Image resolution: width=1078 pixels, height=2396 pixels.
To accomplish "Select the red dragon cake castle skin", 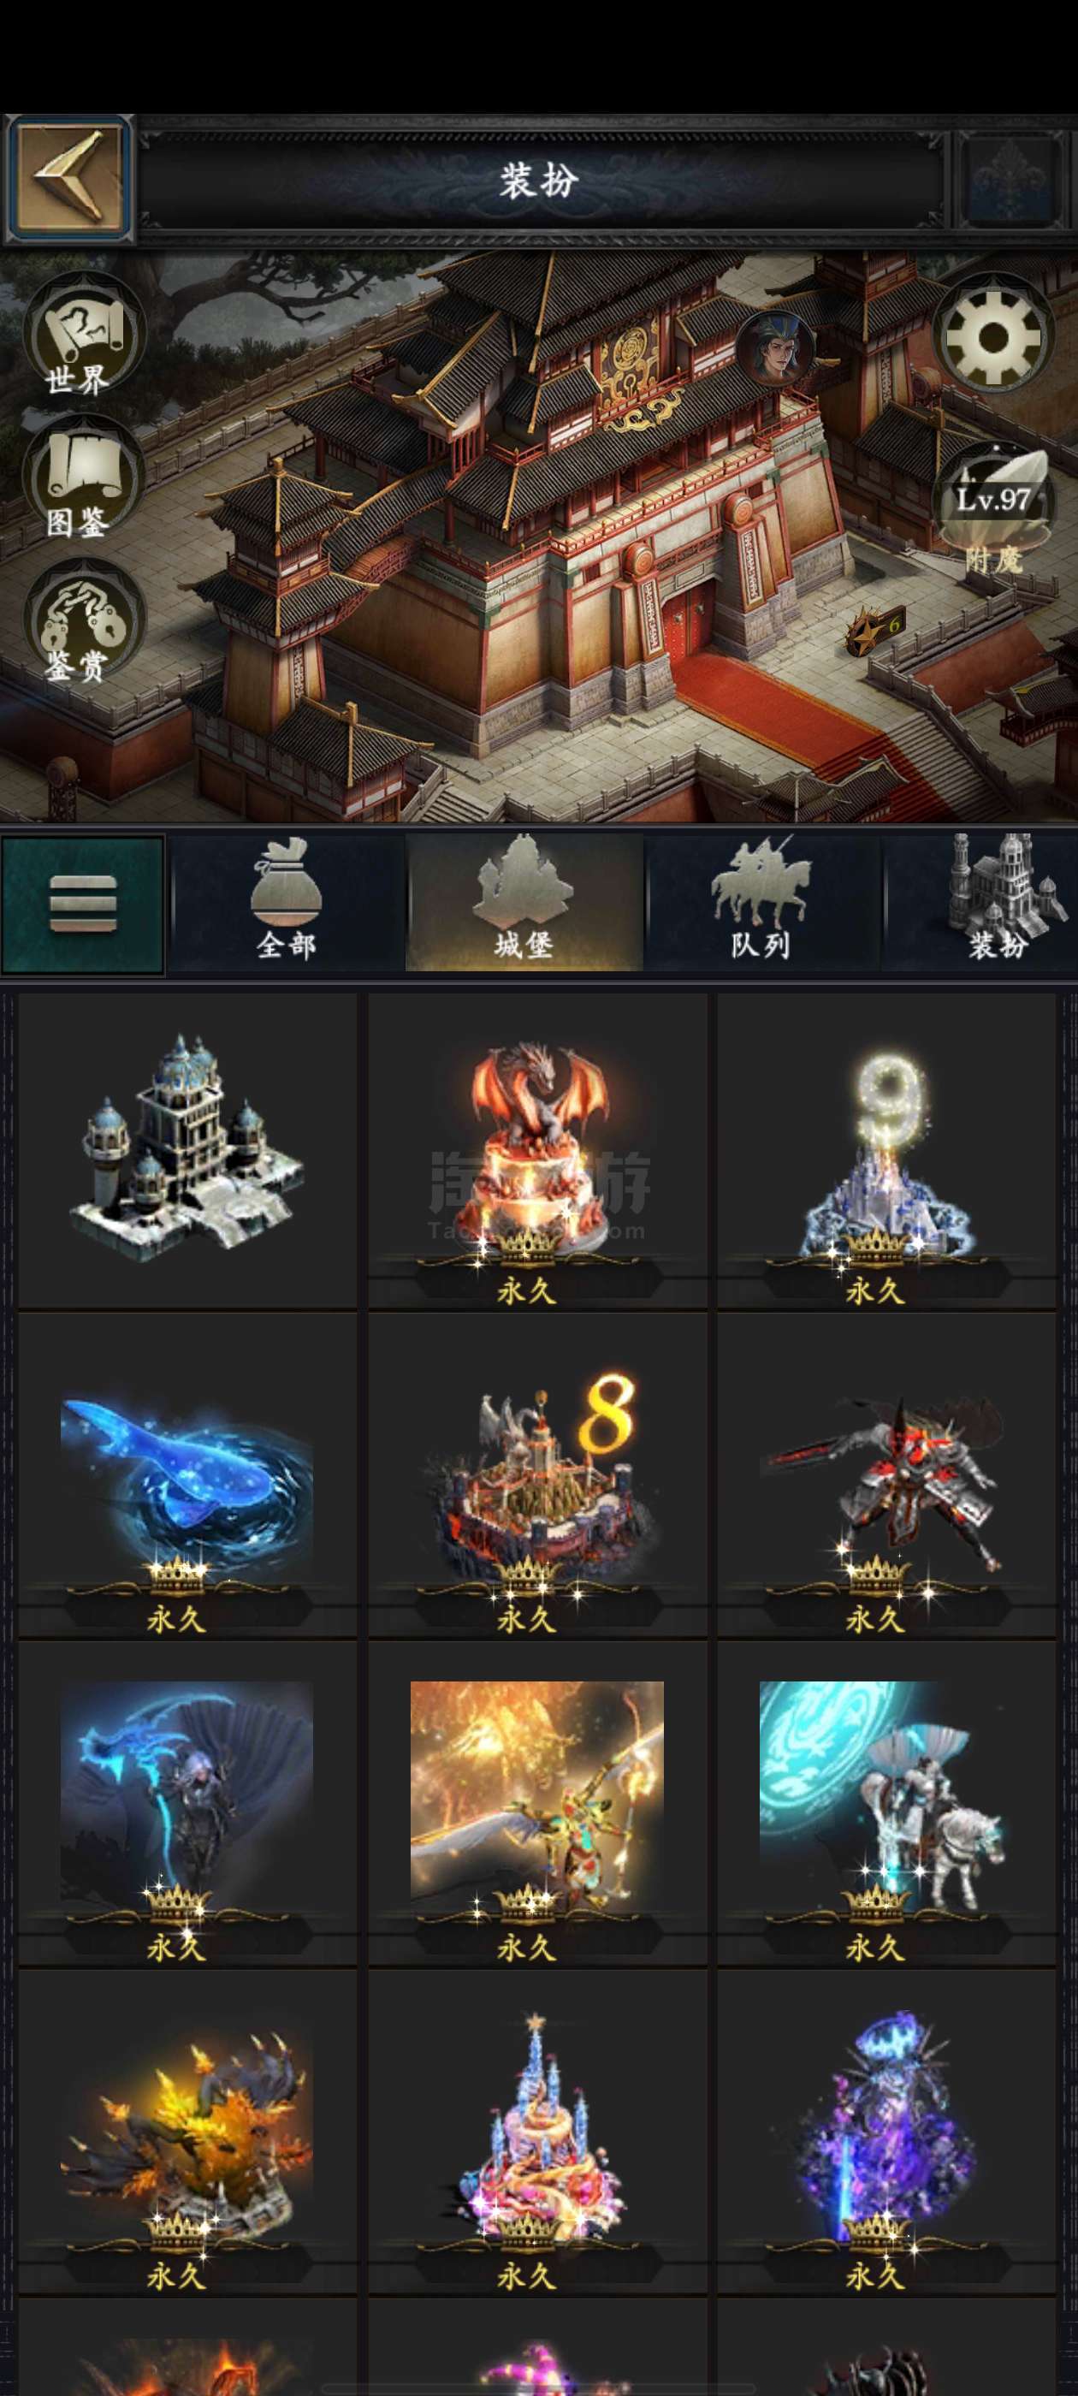I will (536, 1151).
